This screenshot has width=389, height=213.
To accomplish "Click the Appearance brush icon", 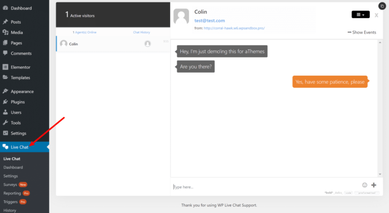I will (x=5, y=91).
